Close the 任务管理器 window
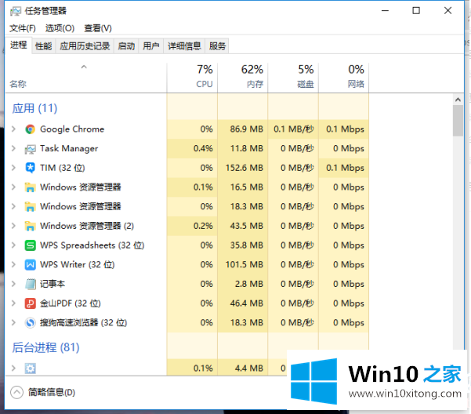Screen dimensions: 471x414 pos(447,11)
